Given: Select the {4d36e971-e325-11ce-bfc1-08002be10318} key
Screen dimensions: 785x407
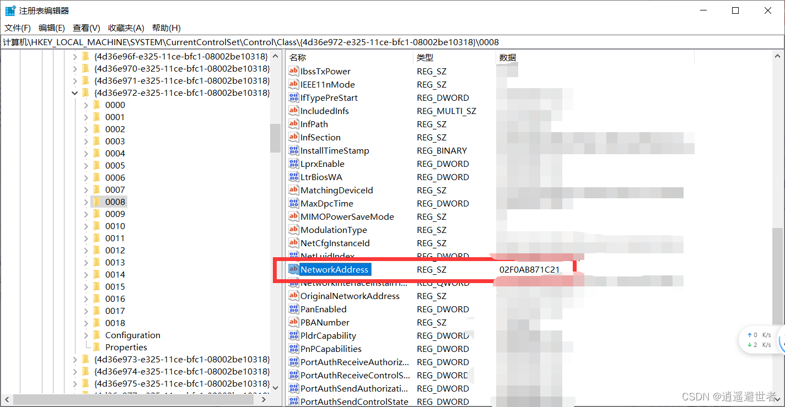Looking at the screenshot, I should point(182,80).
